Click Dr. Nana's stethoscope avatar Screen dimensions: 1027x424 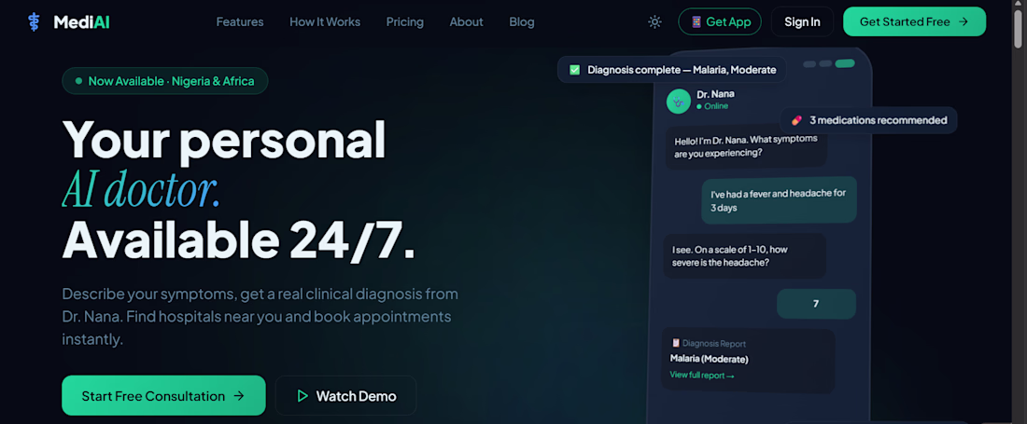click(x=679, y=102)
